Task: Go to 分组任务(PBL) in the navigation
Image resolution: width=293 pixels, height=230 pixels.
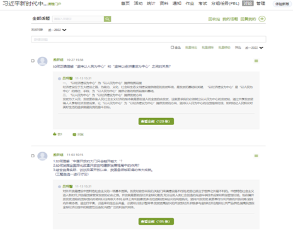Action: tap(225, 3)
